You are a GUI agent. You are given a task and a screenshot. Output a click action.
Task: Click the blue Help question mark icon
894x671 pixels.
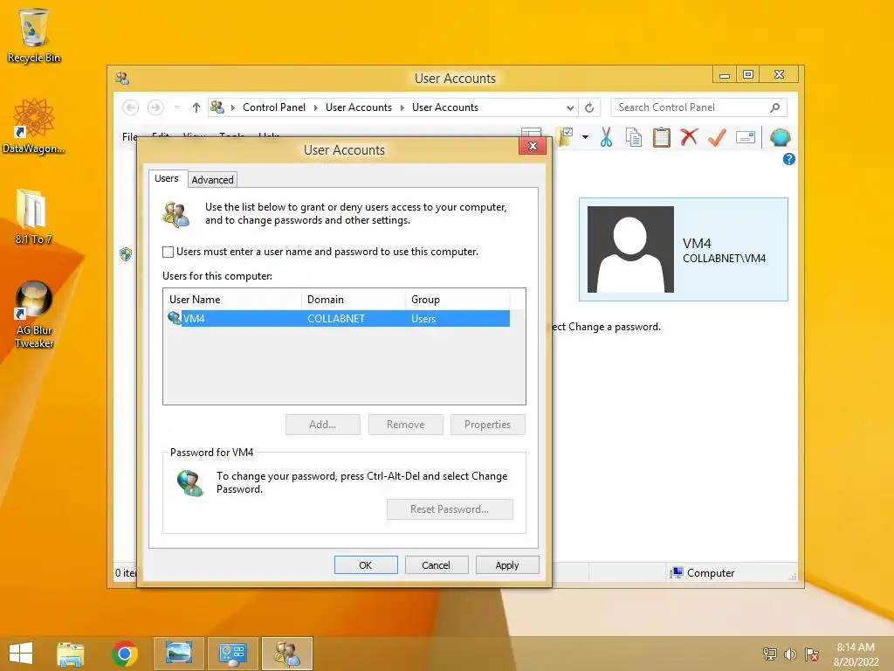789,159
